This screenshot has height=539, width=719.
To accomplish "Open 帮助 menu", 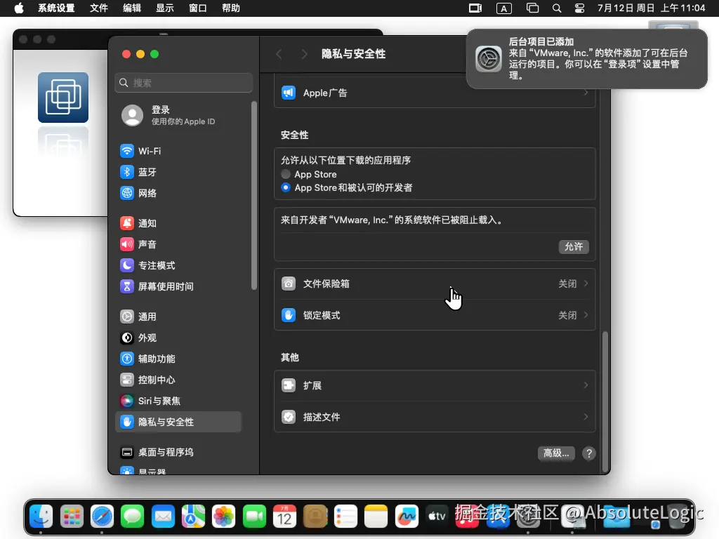I will pos(230,8).
